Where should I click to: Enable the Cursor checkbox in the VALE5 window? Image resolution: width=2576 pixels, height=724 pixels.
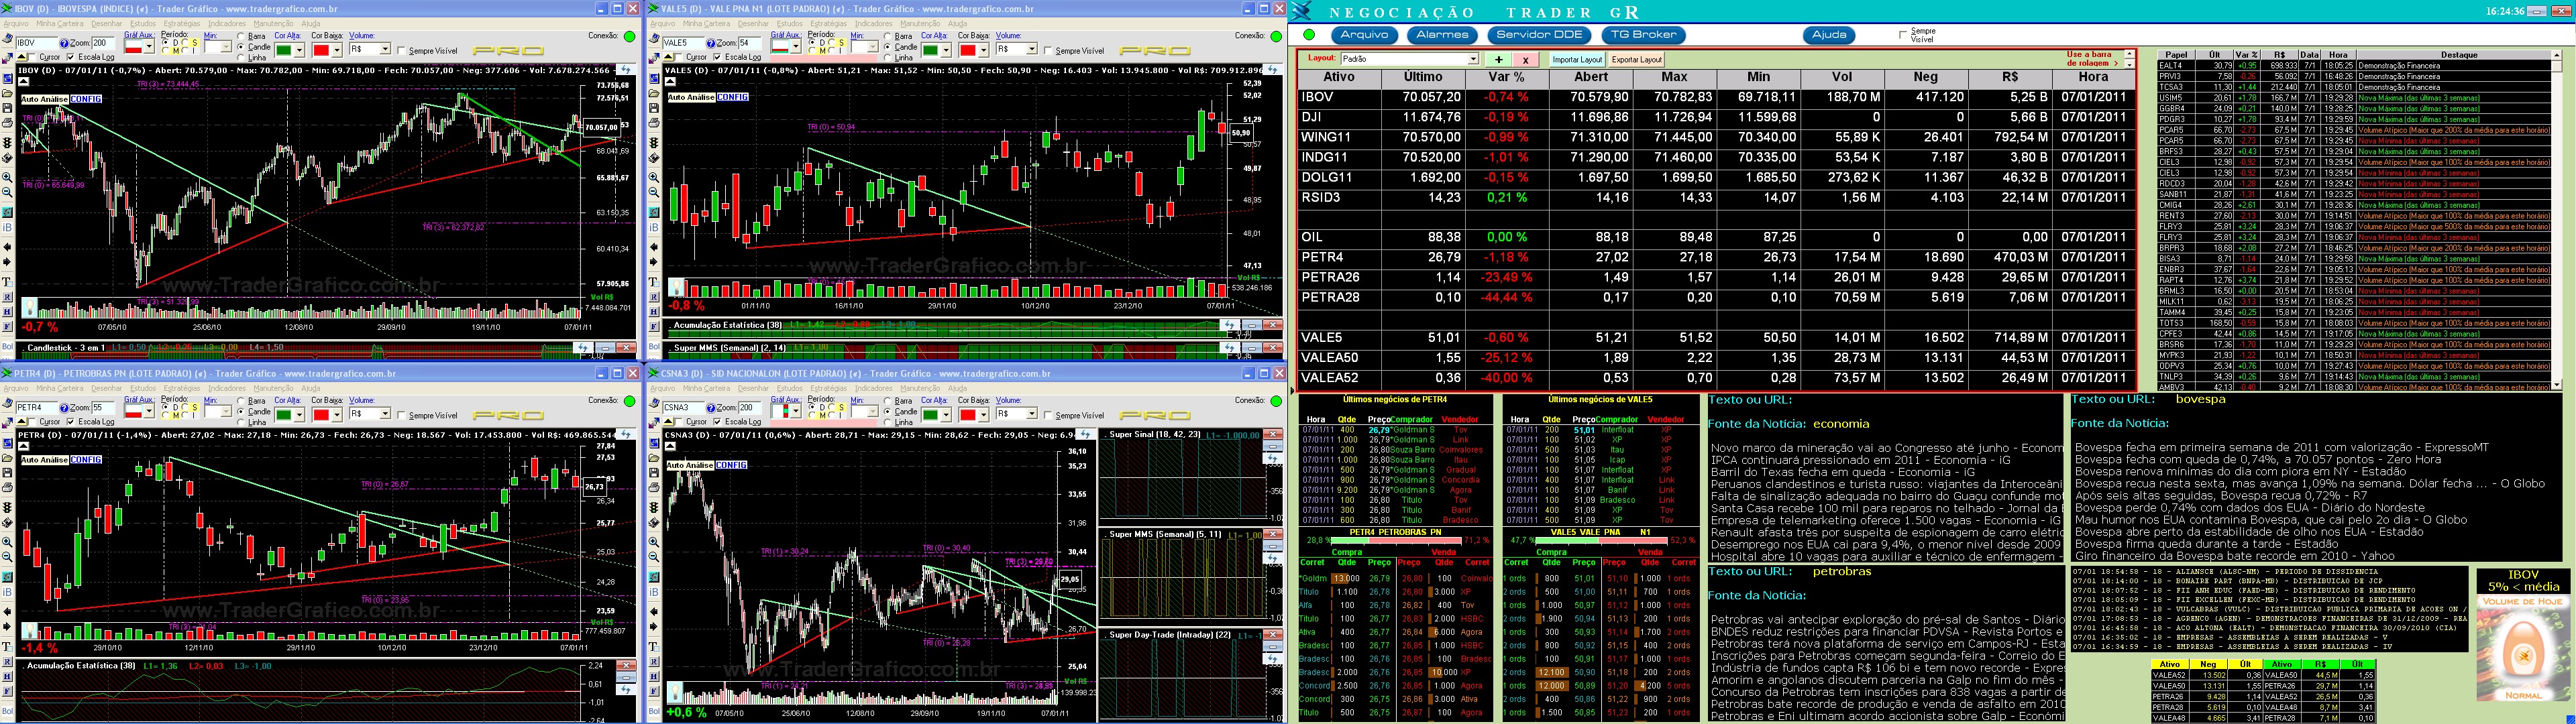[x=679, y=57]
